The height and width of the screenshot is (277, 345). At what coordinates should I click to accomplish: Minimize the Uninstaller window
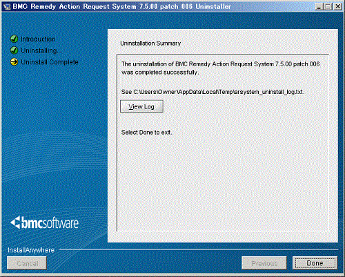[x=319, y=6]
